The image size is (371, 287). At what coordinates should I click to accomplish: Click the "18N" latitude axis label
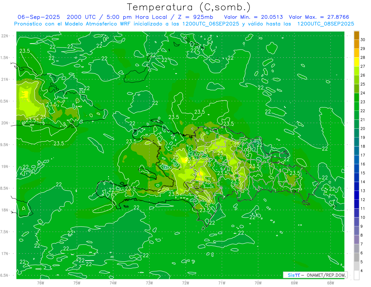pyautogui.click(x=5, y=210)
